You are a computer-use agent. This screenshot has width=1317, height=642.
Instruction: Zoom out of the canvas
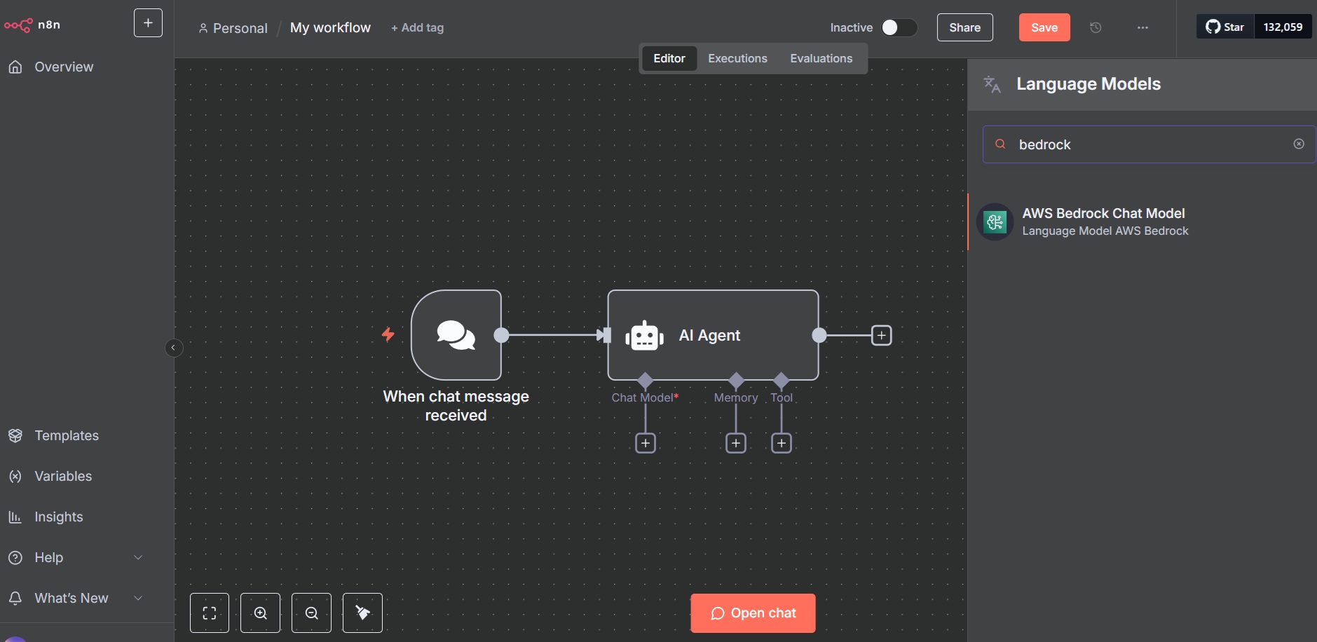click(x=312, y=613)
